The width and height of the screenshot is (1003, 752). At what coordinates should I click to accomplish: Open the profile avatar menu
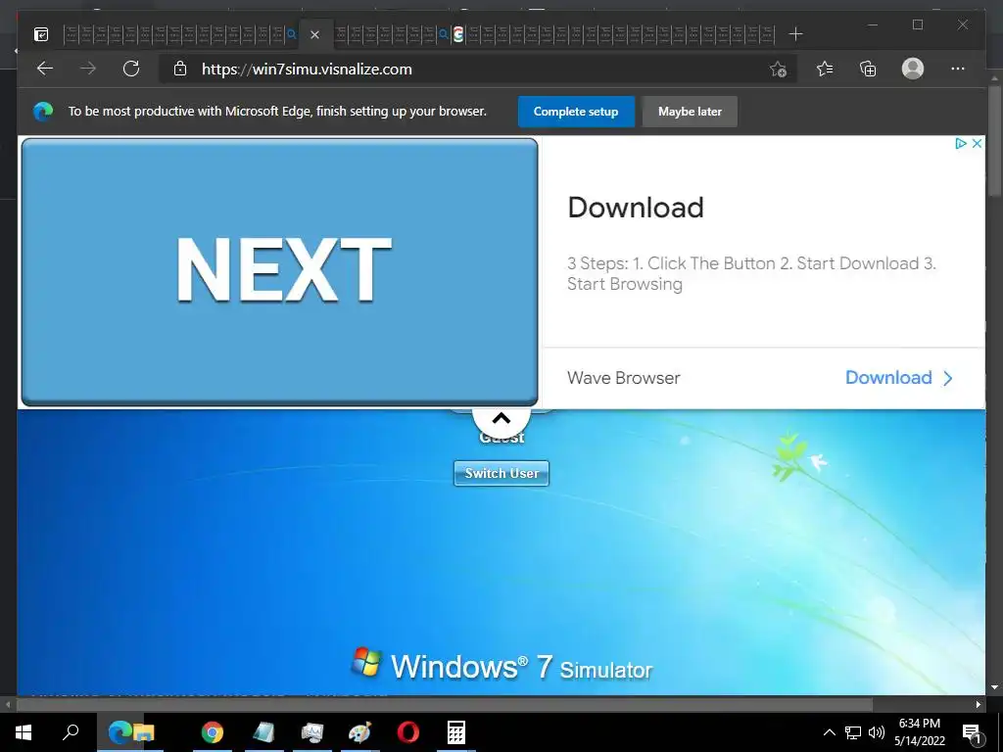913,69
